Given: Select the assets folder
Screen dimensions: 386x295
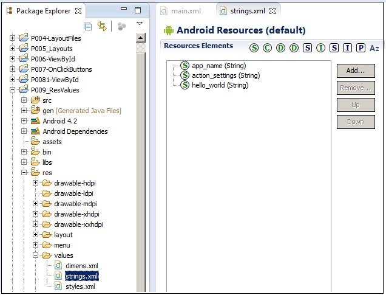Looking at the screenshot, I should tap(52, 142).
